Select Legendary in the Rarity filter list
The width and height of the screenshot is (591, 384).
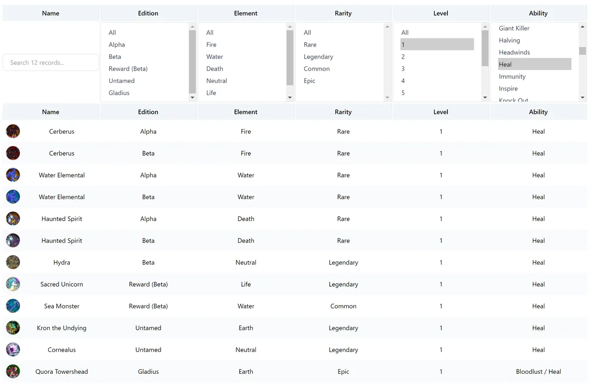click(340, 57)
